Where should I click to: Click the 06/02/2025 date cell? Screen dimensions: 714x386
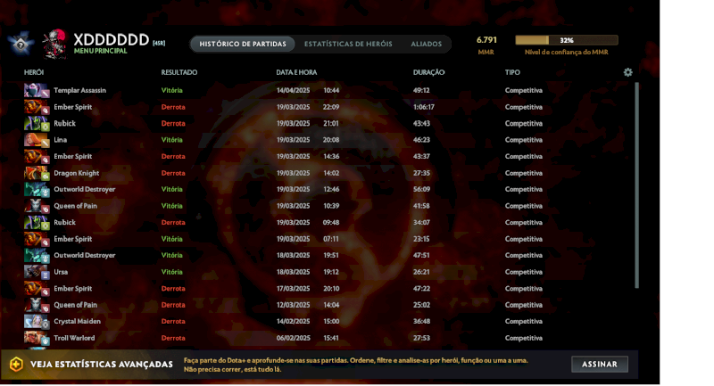[x=294, y=338]
